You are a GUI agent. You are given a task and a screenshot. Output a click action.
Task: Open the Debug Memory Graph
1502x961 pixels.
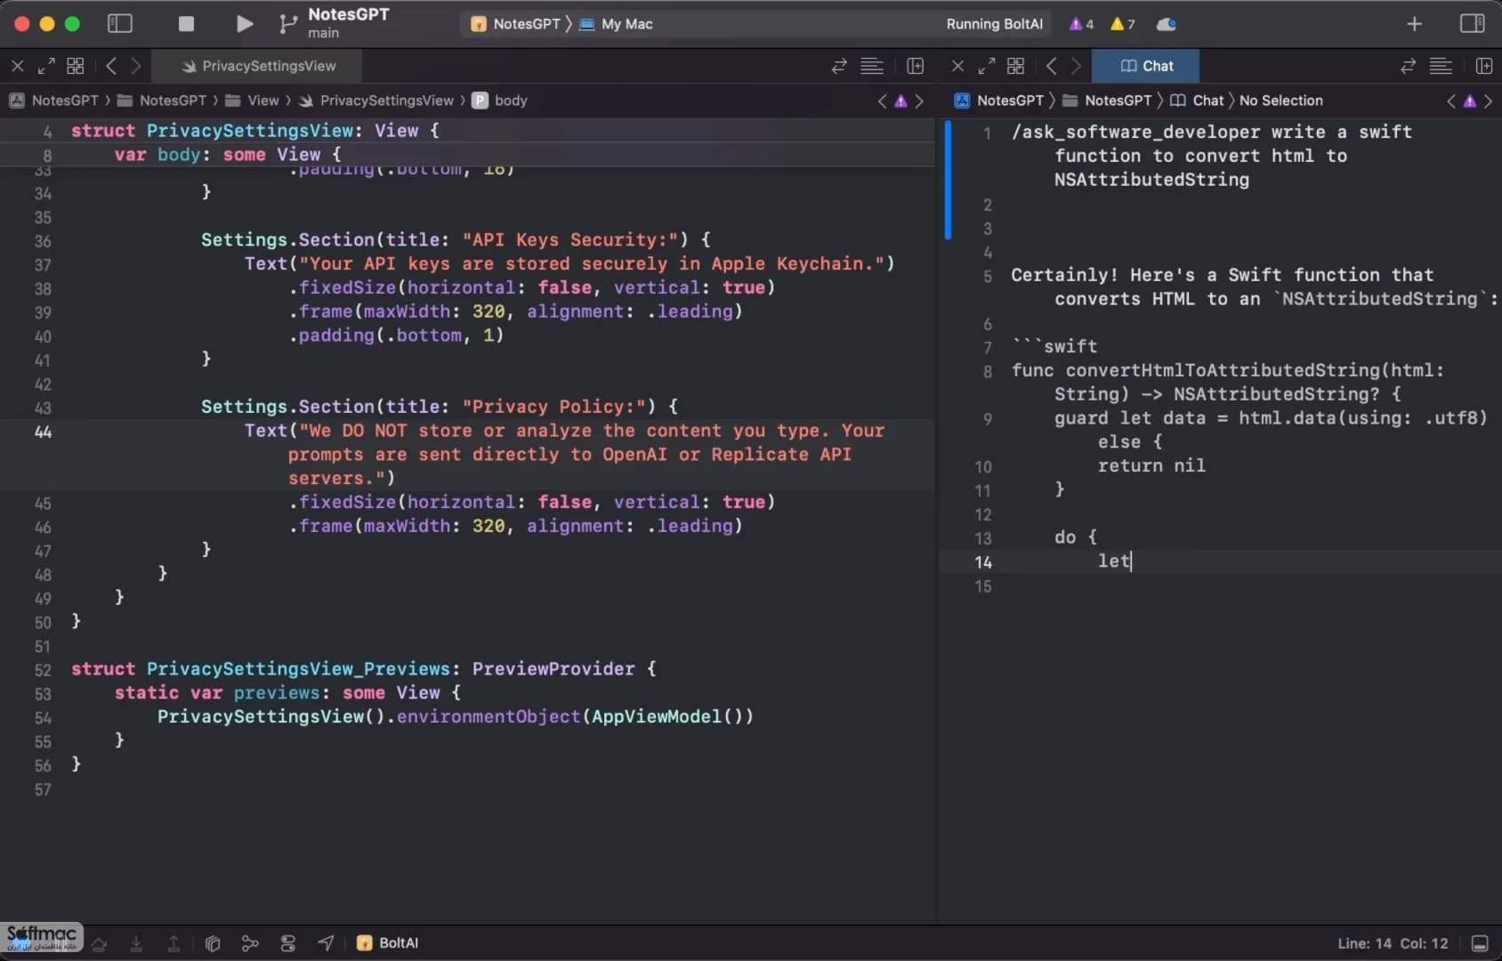coord(250,943)
